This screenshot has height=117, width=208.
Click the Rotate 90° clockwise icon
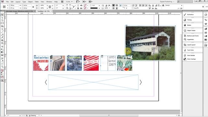[67, 6]
